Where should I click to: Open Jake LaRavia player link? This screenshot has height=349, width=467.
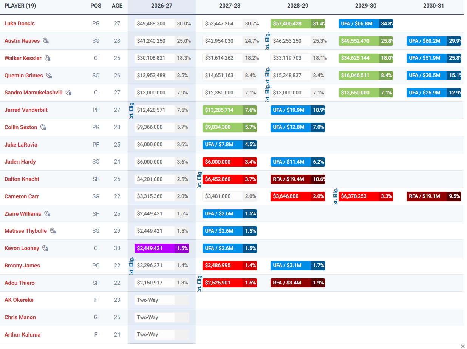21,145
